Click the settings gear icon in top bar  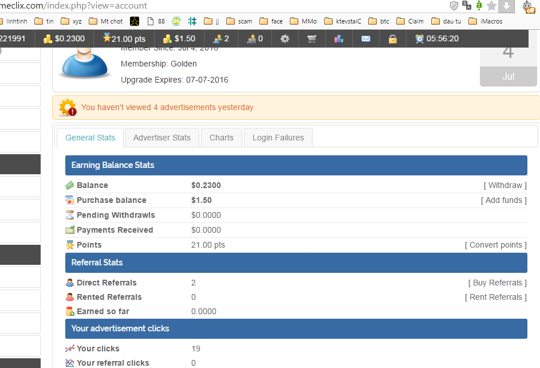285,38
